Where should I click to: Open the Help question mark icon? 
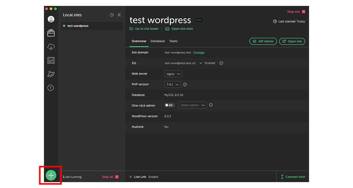51,88
